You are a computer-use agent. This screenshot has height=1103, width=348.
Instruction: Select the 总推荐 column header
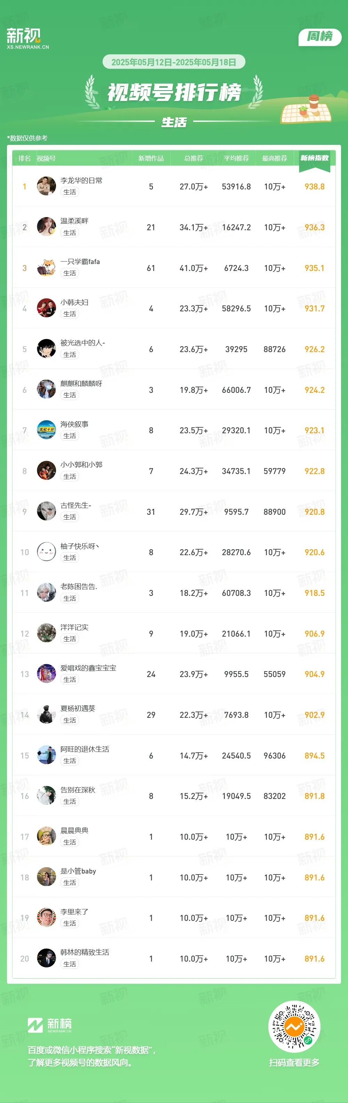pos(193,158)
